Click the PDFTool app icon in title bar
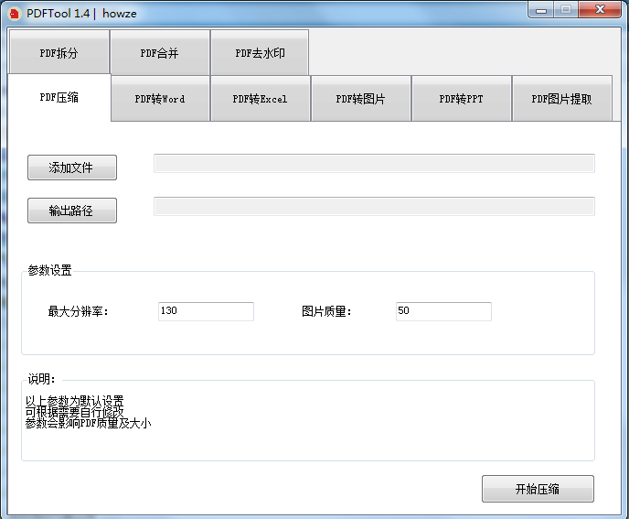This screenshot has height=519, width=629. coord(15,14)
